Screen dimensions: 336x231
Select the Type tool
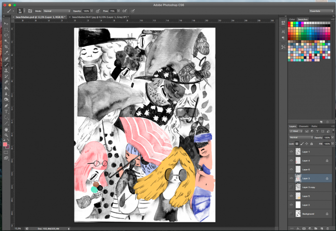point(6,112)
